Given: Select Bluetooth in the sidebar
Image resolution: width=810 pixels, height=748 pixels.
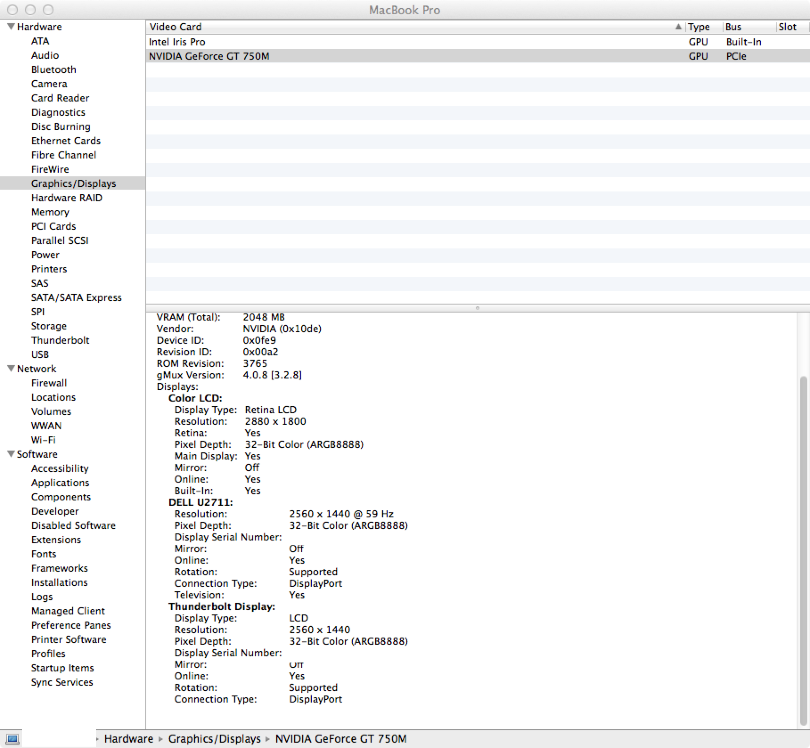Looking at the screenshot, I should (53, 69).
